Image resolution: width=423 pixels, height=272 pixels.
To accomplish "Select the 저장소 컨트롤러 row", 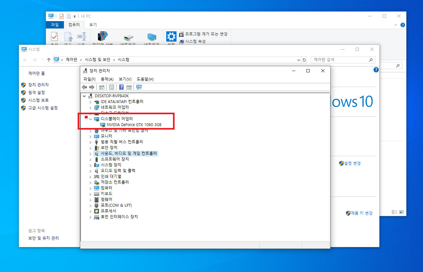I will pos(115,182).
